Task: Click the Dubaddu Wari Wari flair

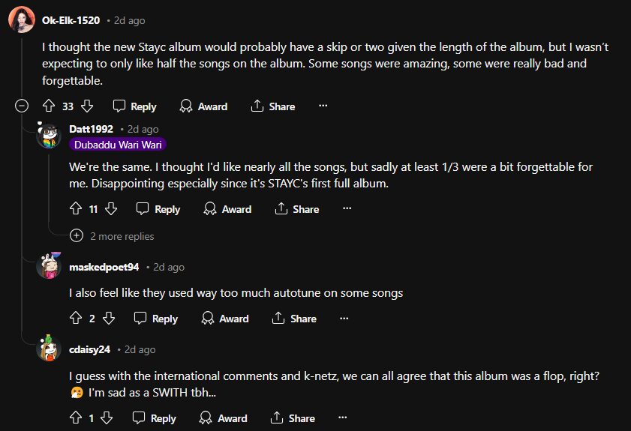Action: tap(118, 145)
